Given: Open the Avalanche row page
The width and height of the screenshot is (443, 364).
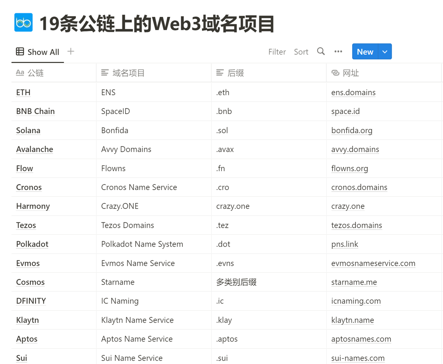Looking at the screenshot, I should pos(34,149).
